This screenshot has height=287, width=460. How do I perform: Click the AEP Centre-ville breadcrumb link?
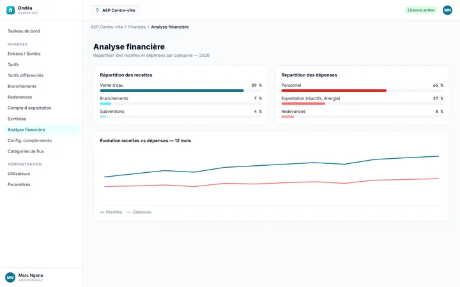[107, 27]
